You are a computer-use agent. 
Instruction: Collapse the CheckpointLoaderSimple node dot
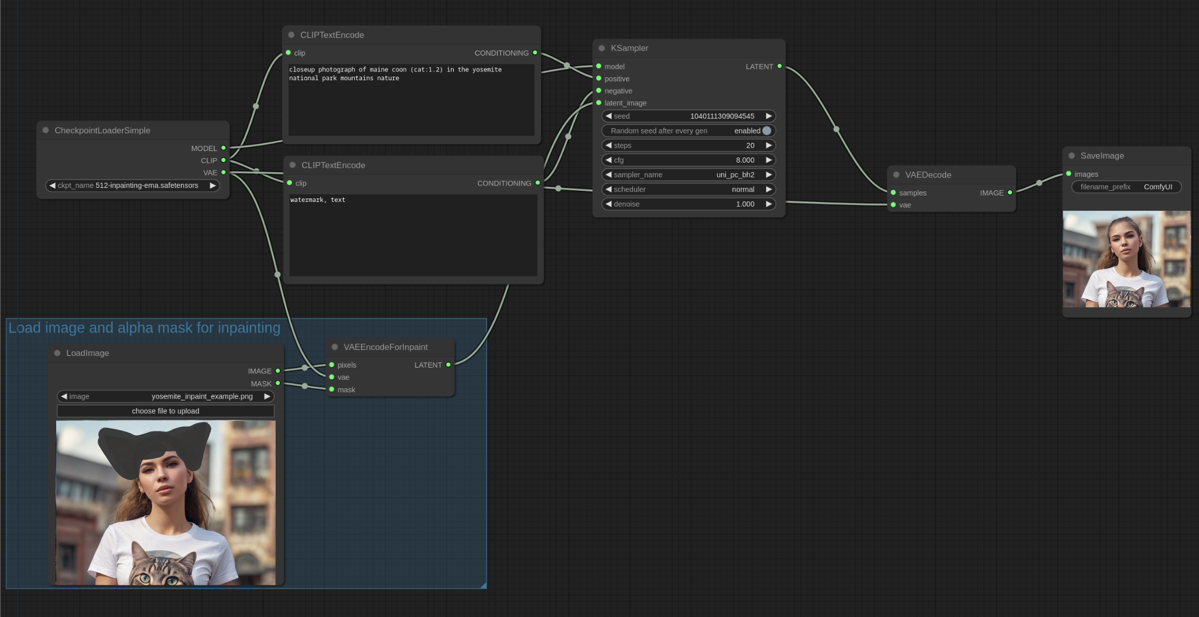(46, 130)
